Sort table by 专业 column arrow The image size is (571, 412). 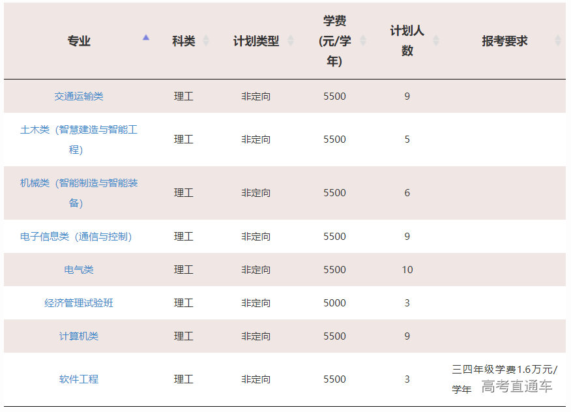tap(146, 38)
